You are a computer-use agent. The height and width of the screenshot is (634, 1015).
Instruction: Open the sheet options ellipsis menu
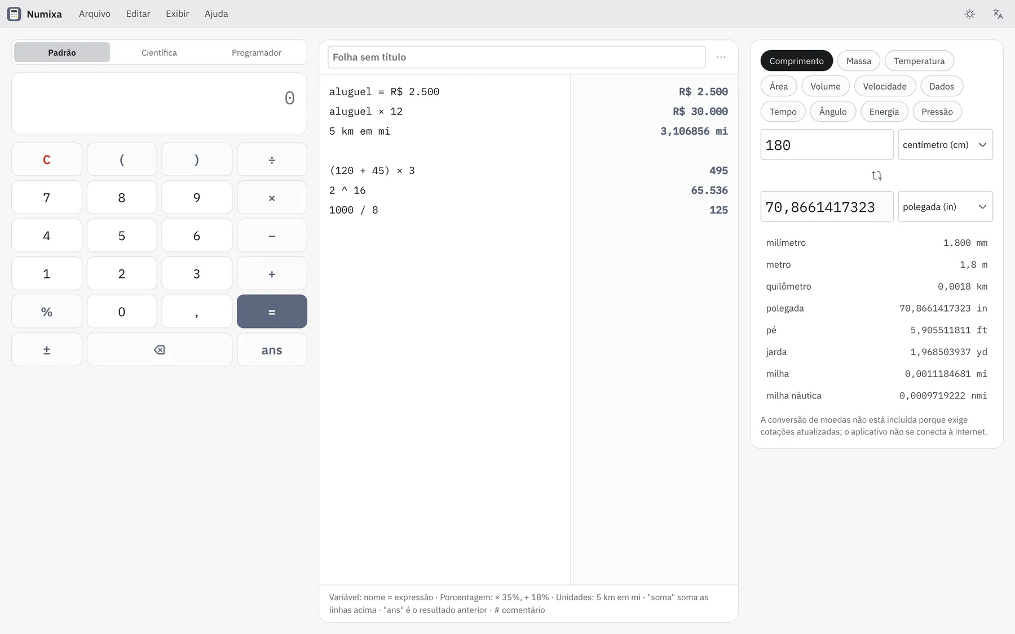pos(721,57)
